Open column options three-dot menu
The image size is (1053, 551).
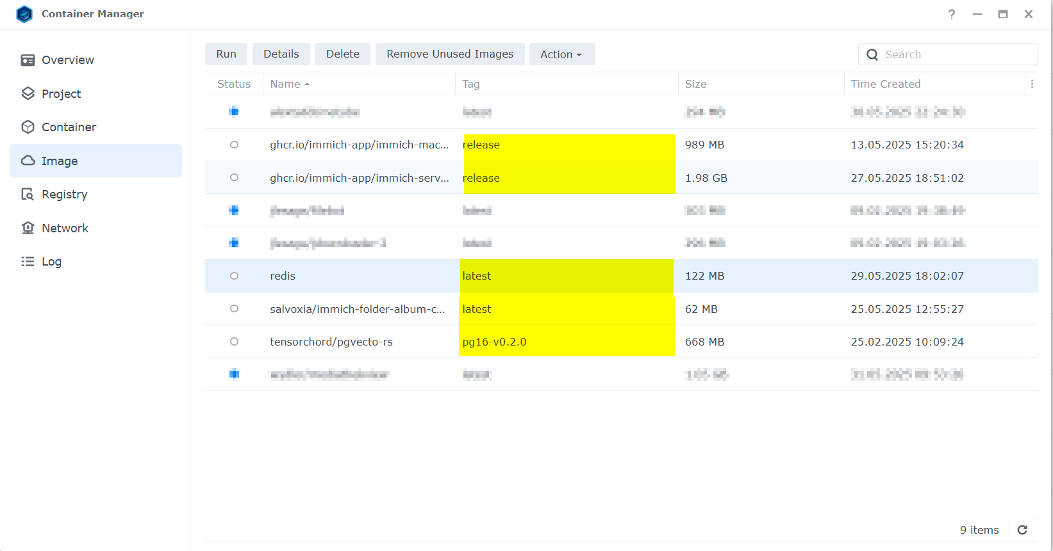point(1032,84)
